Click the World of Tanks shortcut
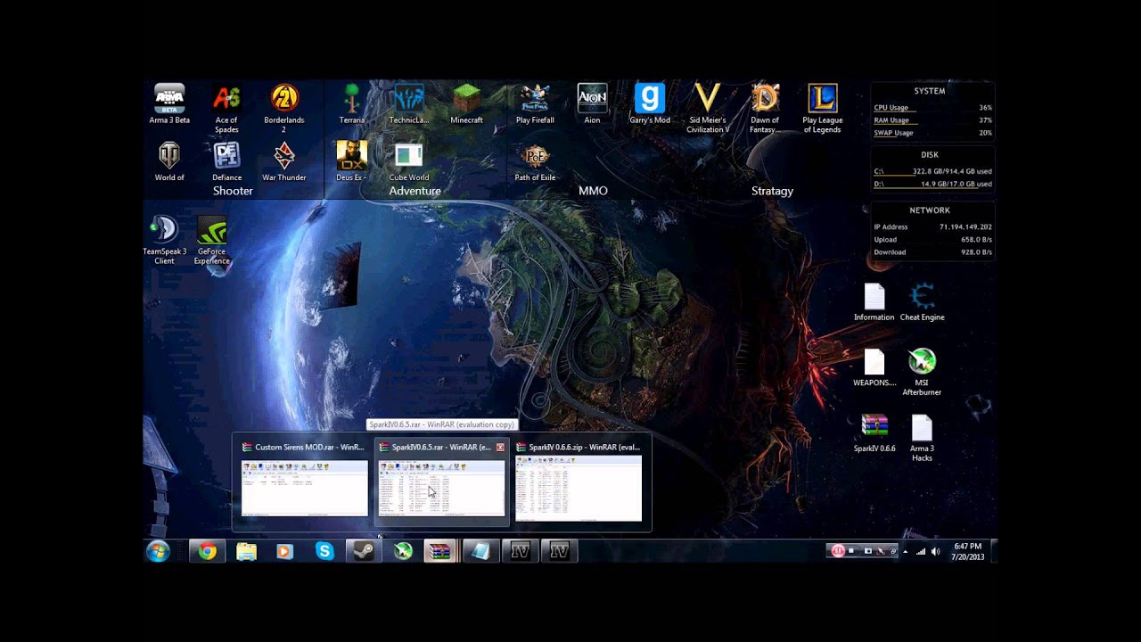The width and height of the screenshot is (1141, 642). pos(169,161)
